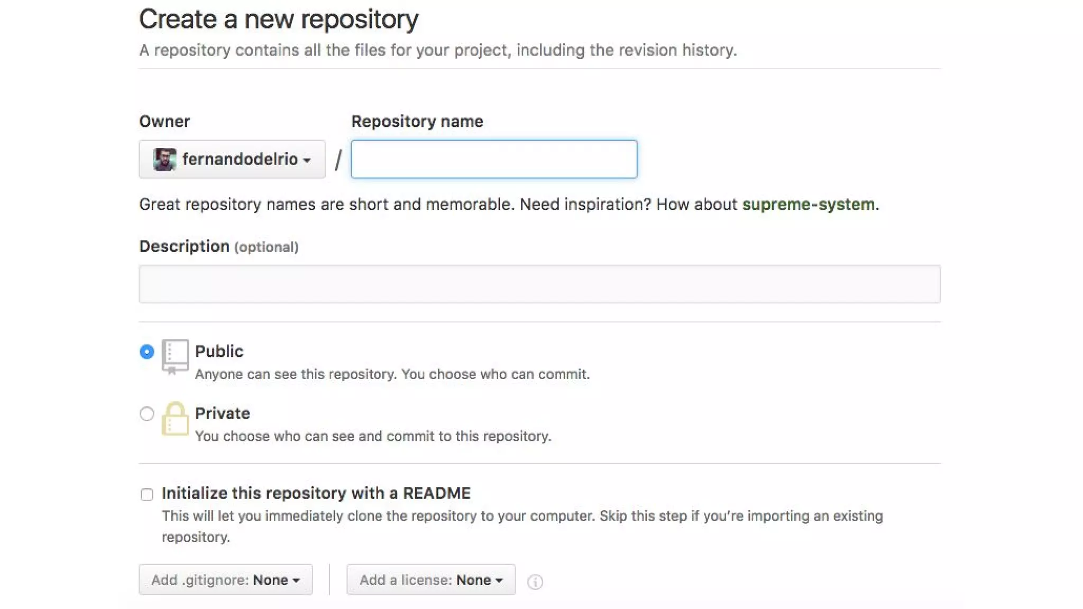Open the Add a license dropdown
The height and width of the screenshot is (609, 1083).
tap(431, 580)
